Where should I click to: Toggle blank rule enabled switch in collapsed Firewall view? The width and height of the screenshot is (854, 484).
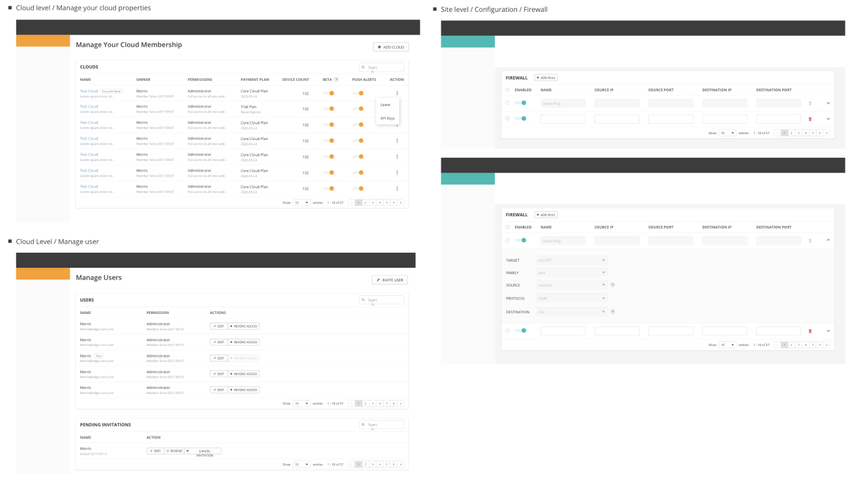tap(520, 119)
